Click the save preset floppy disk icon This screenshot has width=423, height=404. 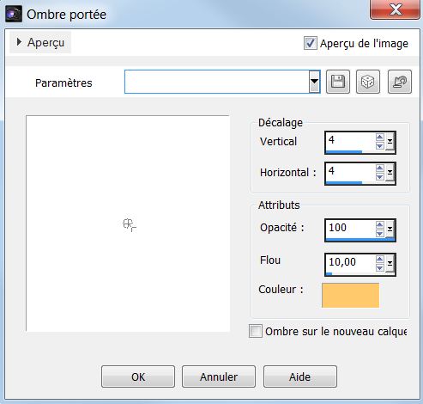pyautogui.click(x=338, y=82)
